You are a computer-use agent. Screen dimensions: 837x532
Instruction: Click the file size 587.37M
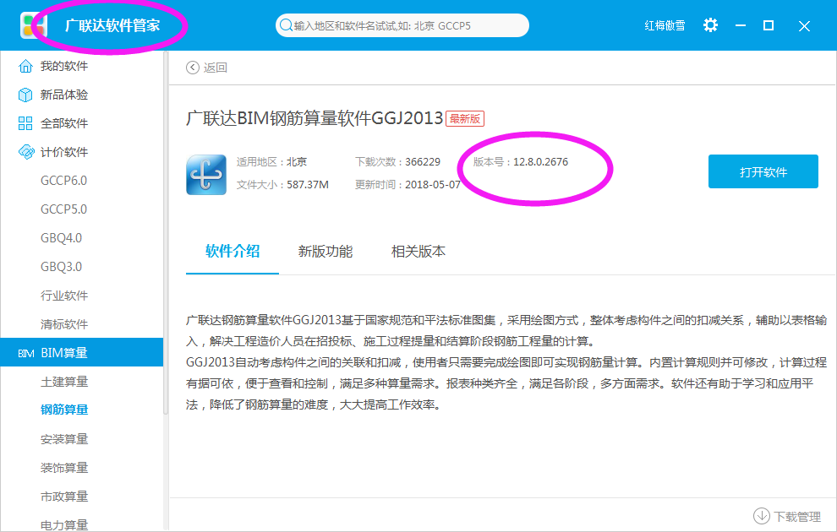tap(308, 185)
